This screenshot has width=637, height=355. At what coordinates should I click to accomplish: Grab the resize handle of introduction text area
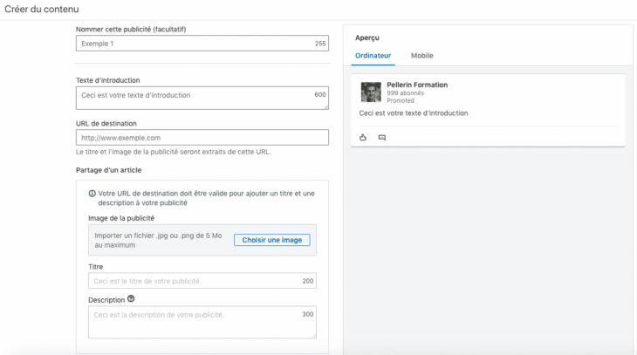click(325, 106)
